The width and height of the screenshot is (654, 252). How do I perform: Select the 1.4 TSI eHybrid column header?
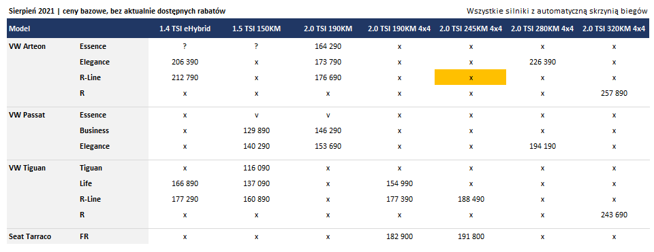tap(185, 29)
